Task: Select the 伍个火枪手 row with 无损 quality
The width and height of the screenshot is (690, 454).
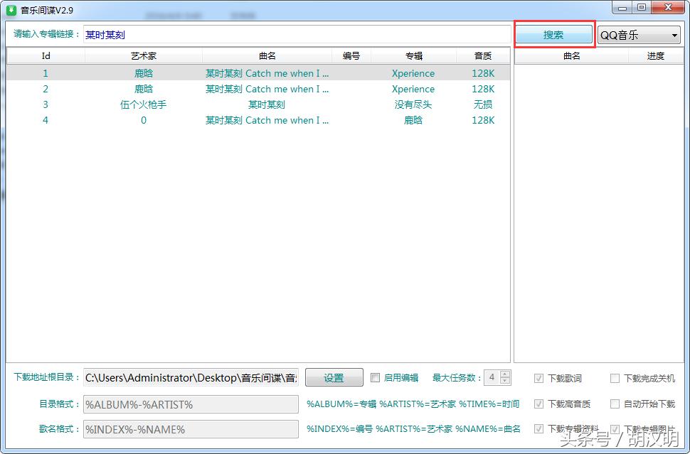Action: click(x=213, y=104)
